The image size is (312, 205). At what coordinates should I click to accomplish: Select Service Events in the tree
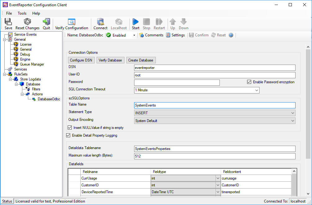(25, 34)
